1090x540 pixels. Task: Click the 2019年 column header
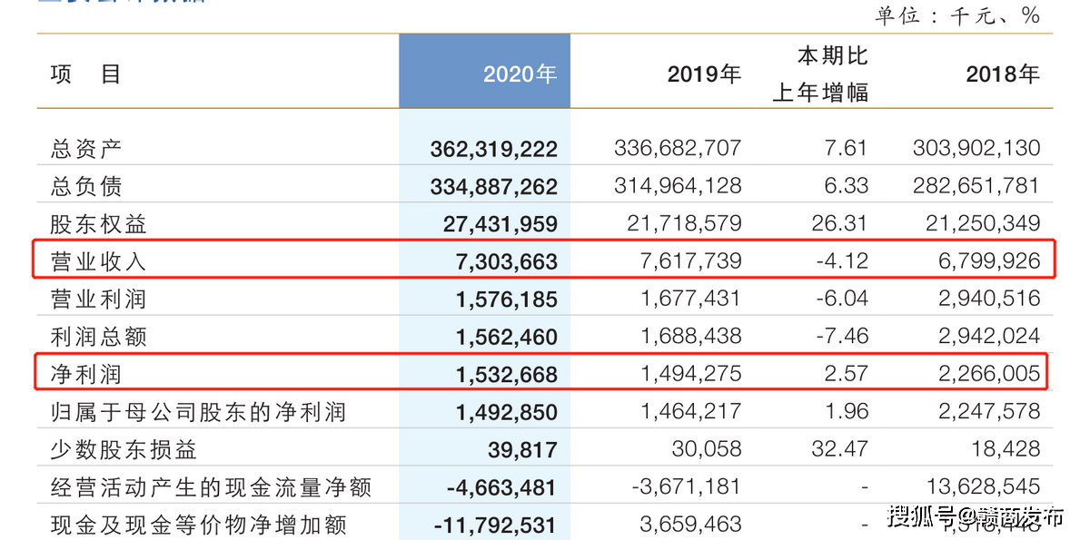704,74
